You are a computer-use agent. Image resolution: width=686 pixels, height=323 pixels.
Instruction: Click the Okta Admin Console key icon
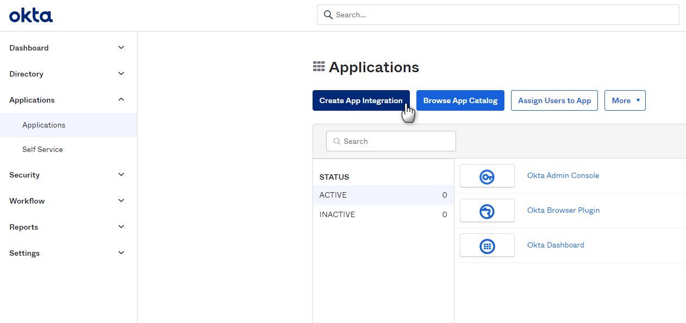(x=487, y=176)
